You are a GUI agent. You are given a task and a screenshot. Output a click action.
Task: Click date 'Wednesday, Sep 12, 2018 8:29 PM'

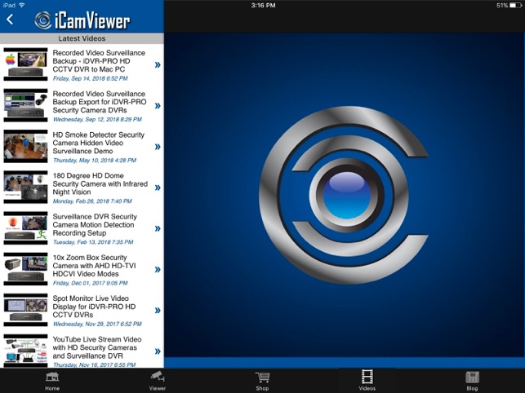click(97, 119)
